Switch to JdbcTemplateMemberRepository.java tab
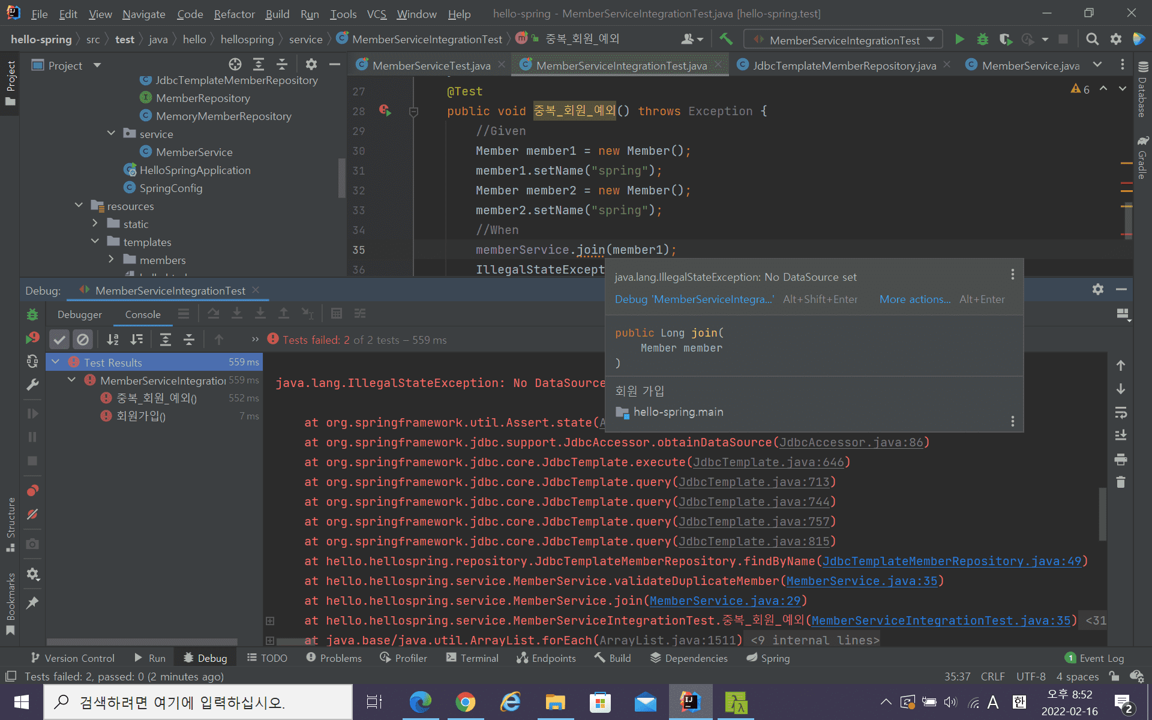 [x=844, y=65]
